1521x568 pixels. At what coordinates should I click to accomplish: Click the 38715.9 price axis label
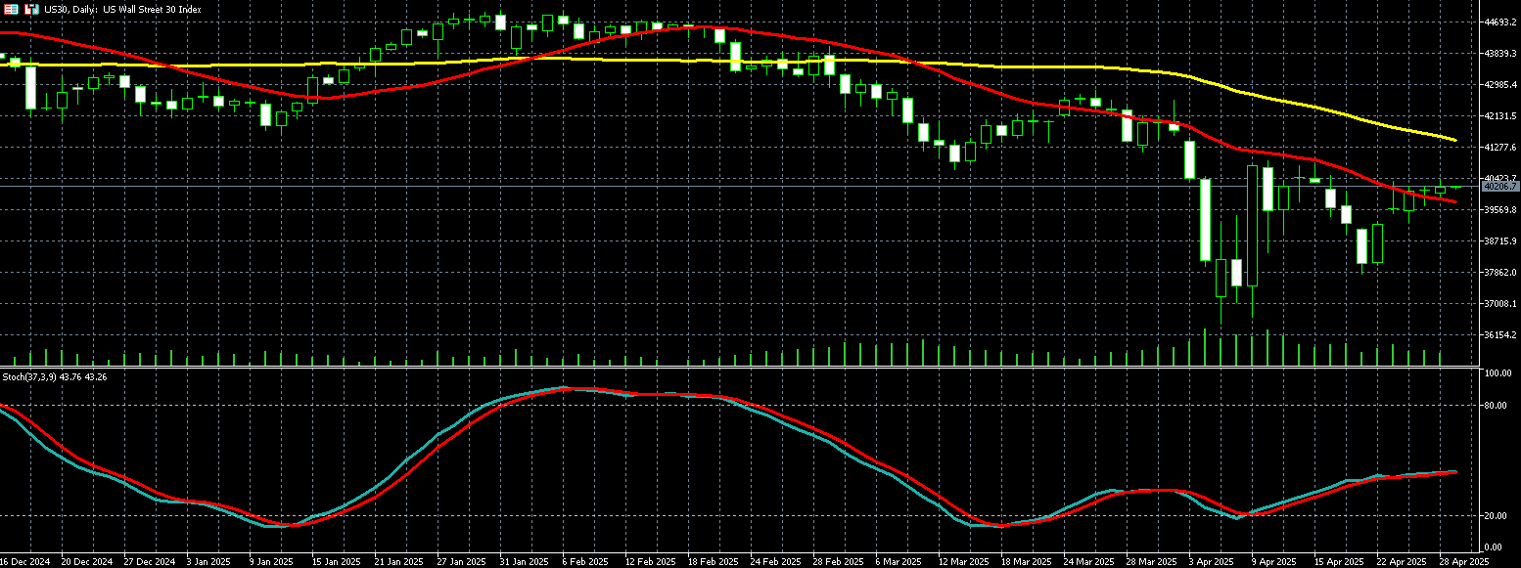[x=1500, y=241]
